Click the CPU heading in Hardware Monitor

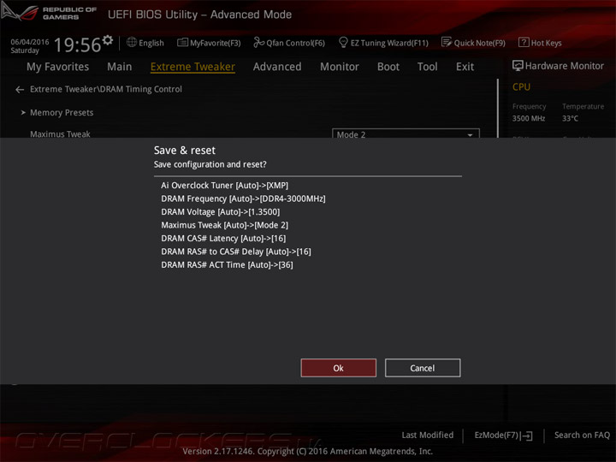[521, 86]
